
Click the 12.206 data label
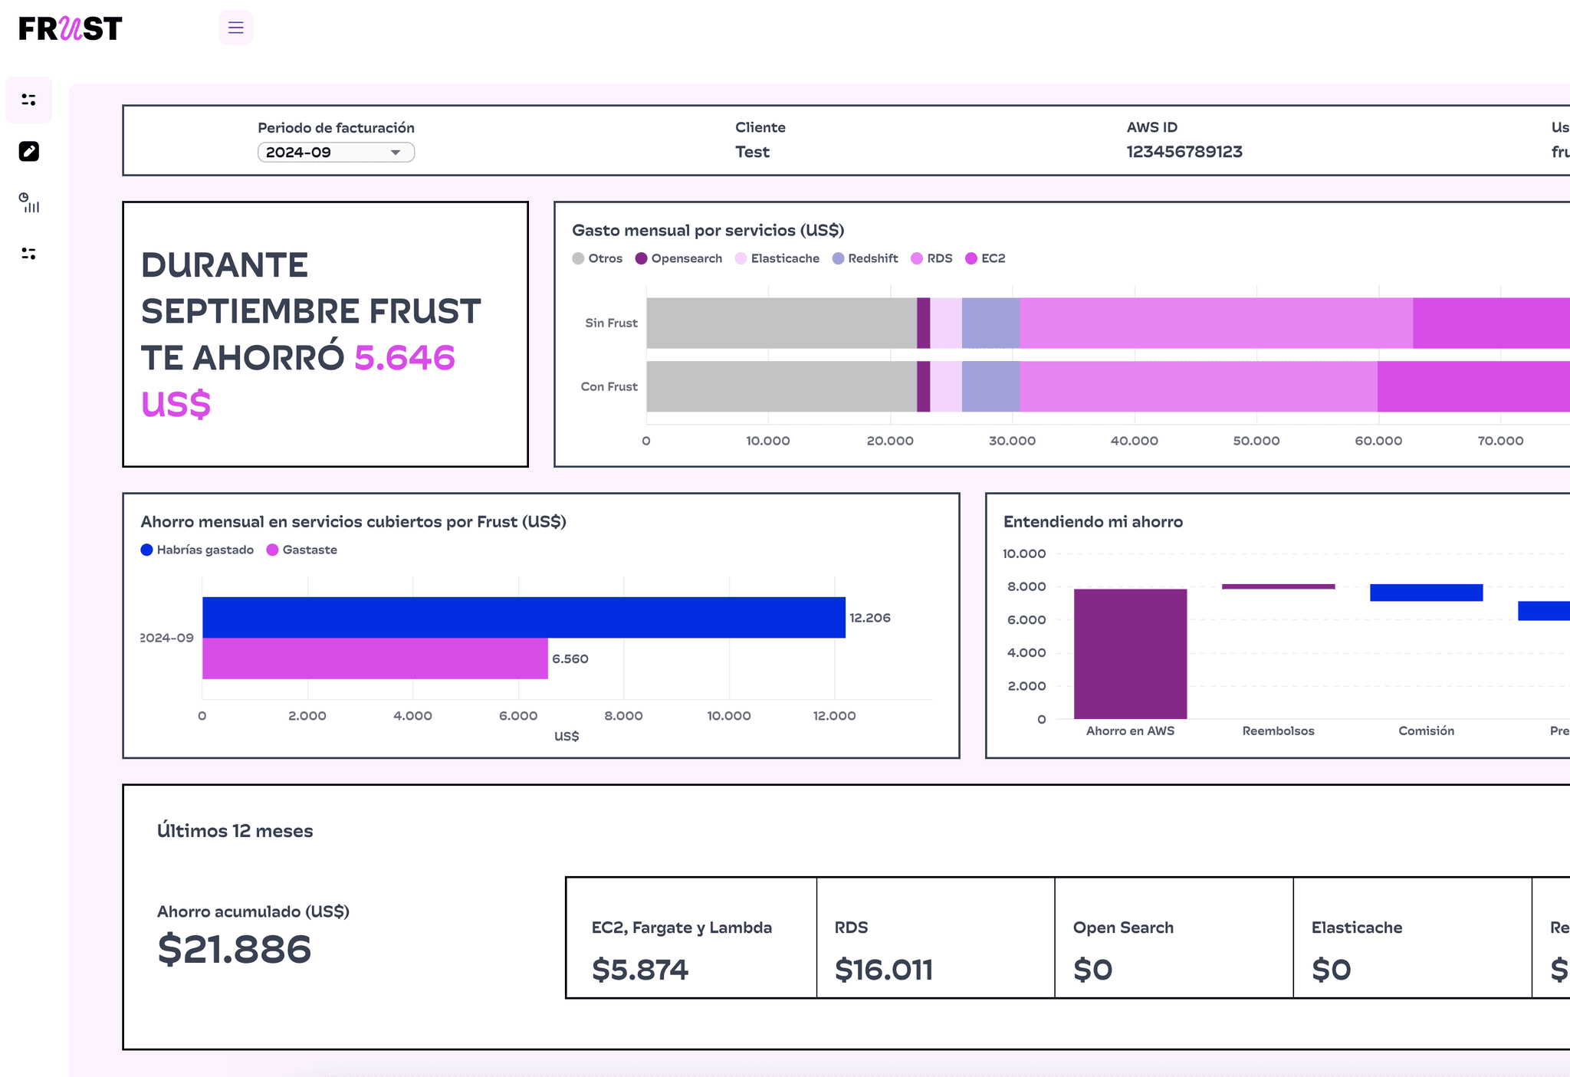[870, 618]
